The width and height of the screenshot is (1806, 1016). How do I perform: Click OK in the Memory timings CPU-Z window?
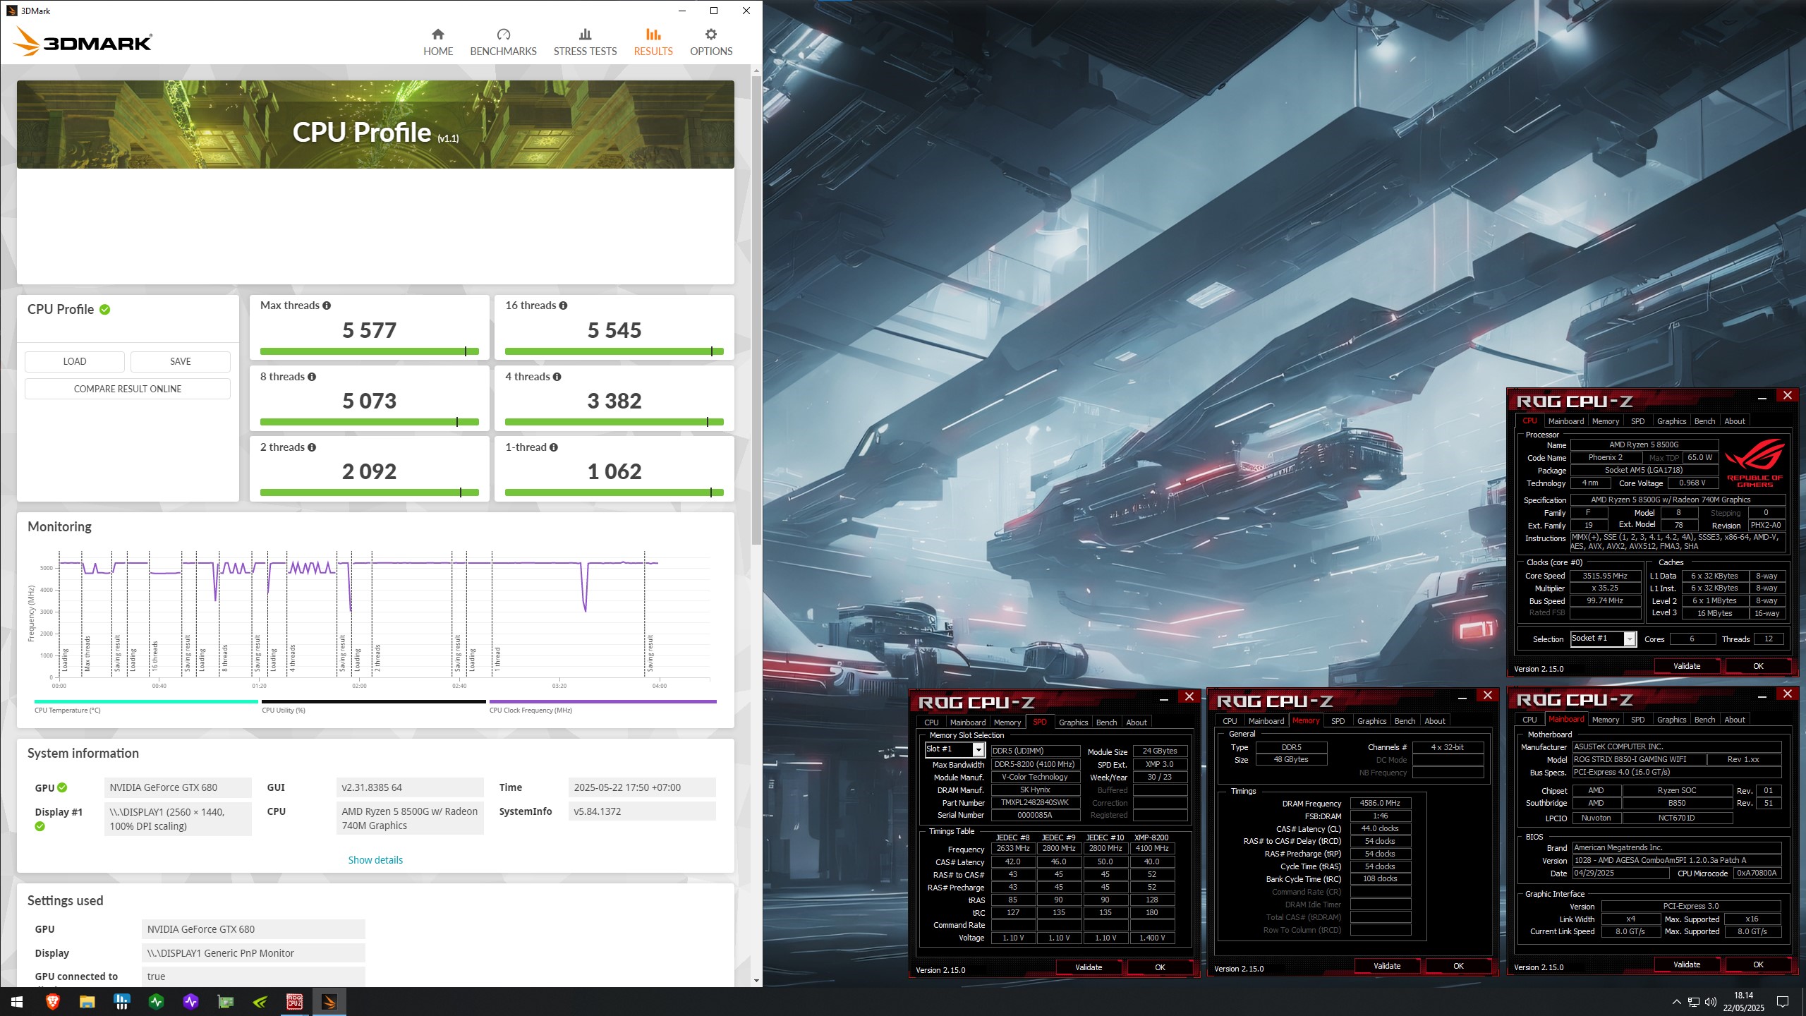coord(1458,966)
